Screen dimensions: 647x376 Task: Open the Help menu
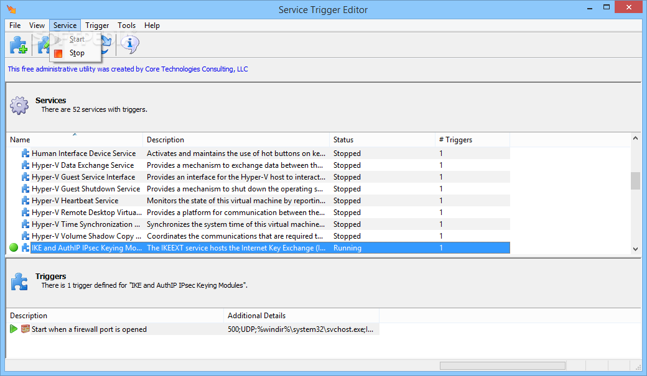pos(152,25)
